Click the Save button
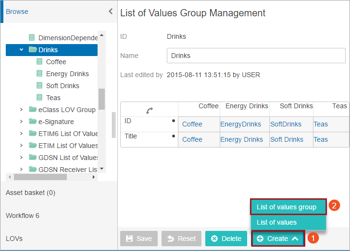Viewport: 350px width, 251px height. [x=139, y=239]
